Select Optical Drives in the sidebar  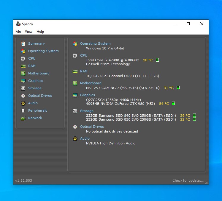(x=40, y=96)
